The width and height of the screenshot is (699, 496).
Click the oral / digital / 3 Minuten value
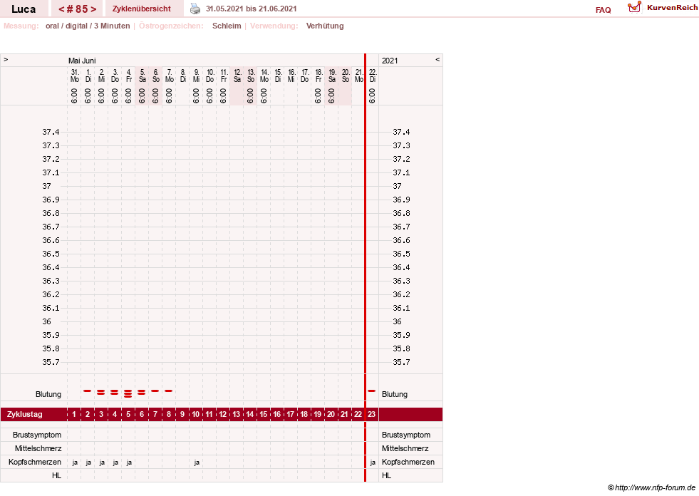click(x=88, y=26)
